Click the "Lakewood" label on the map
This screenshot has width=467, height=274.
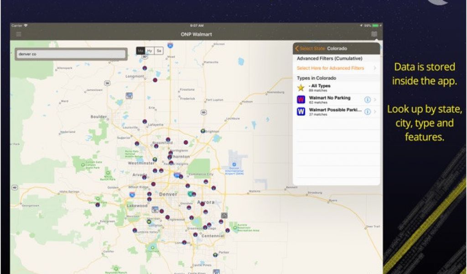pyautogui.click(x=137, y=205)
